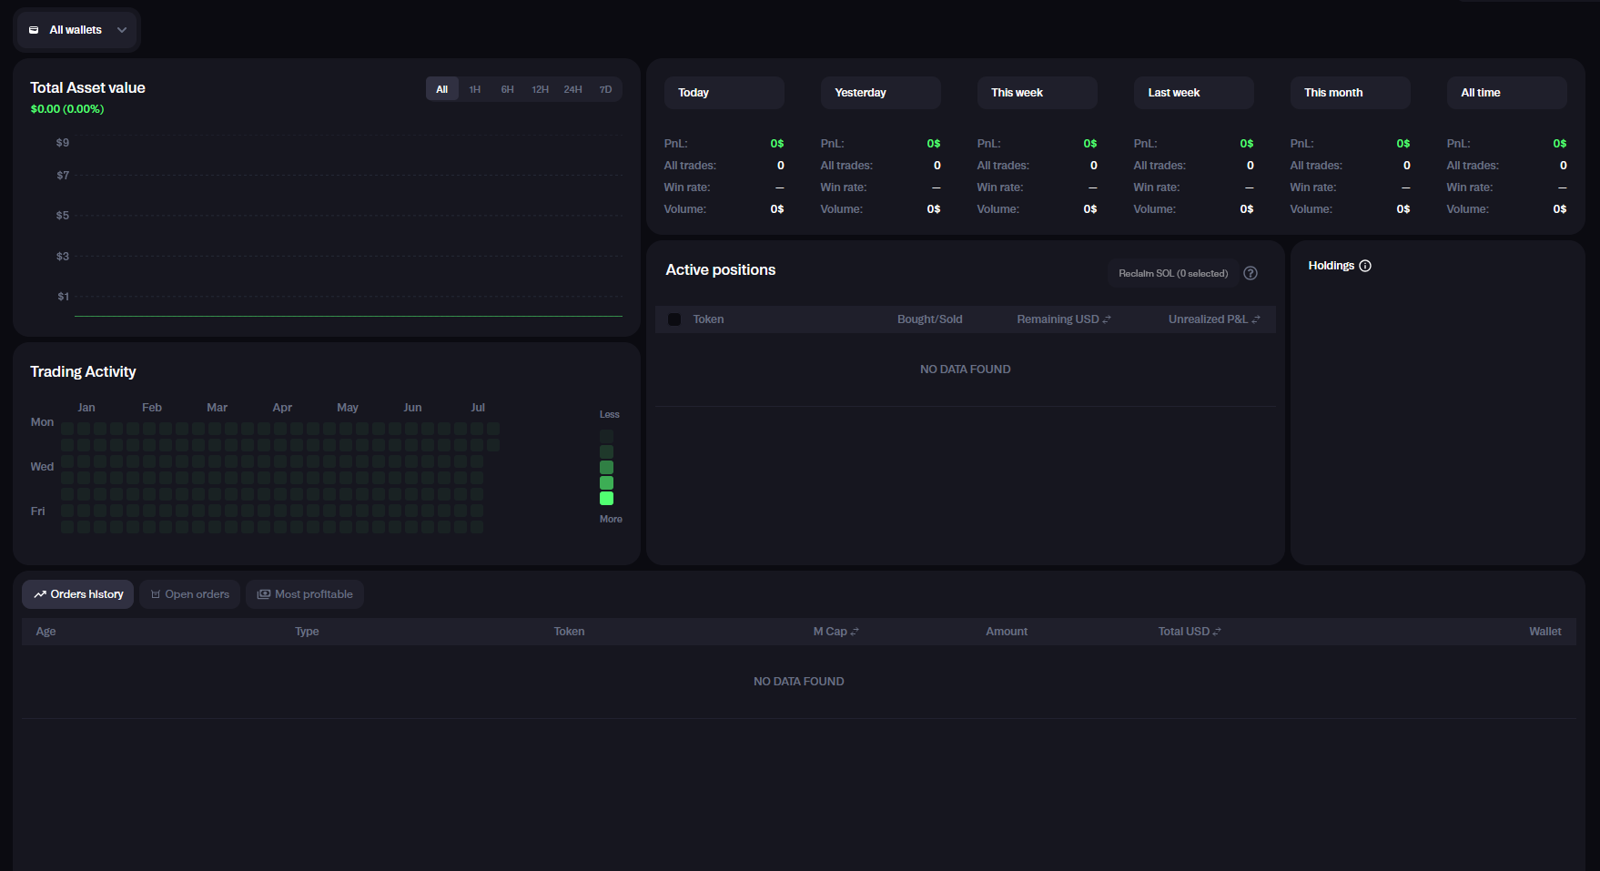Click the Holdings info icon

(x=1365, y=266)
